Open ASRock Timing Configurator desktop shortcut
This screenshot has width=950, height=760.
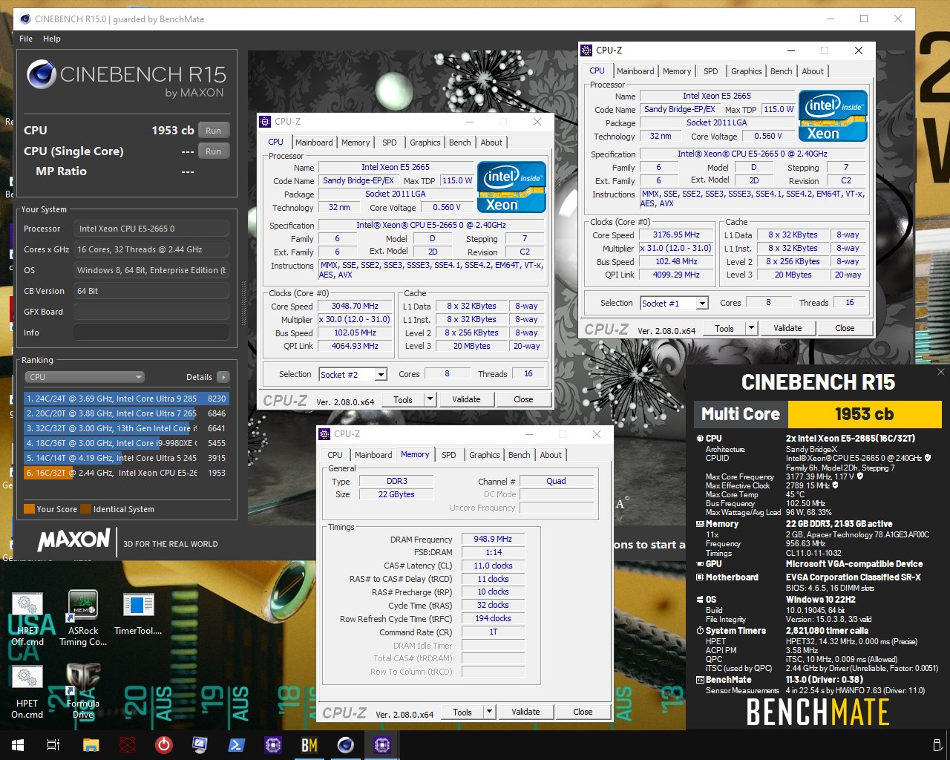pos(83,619)
